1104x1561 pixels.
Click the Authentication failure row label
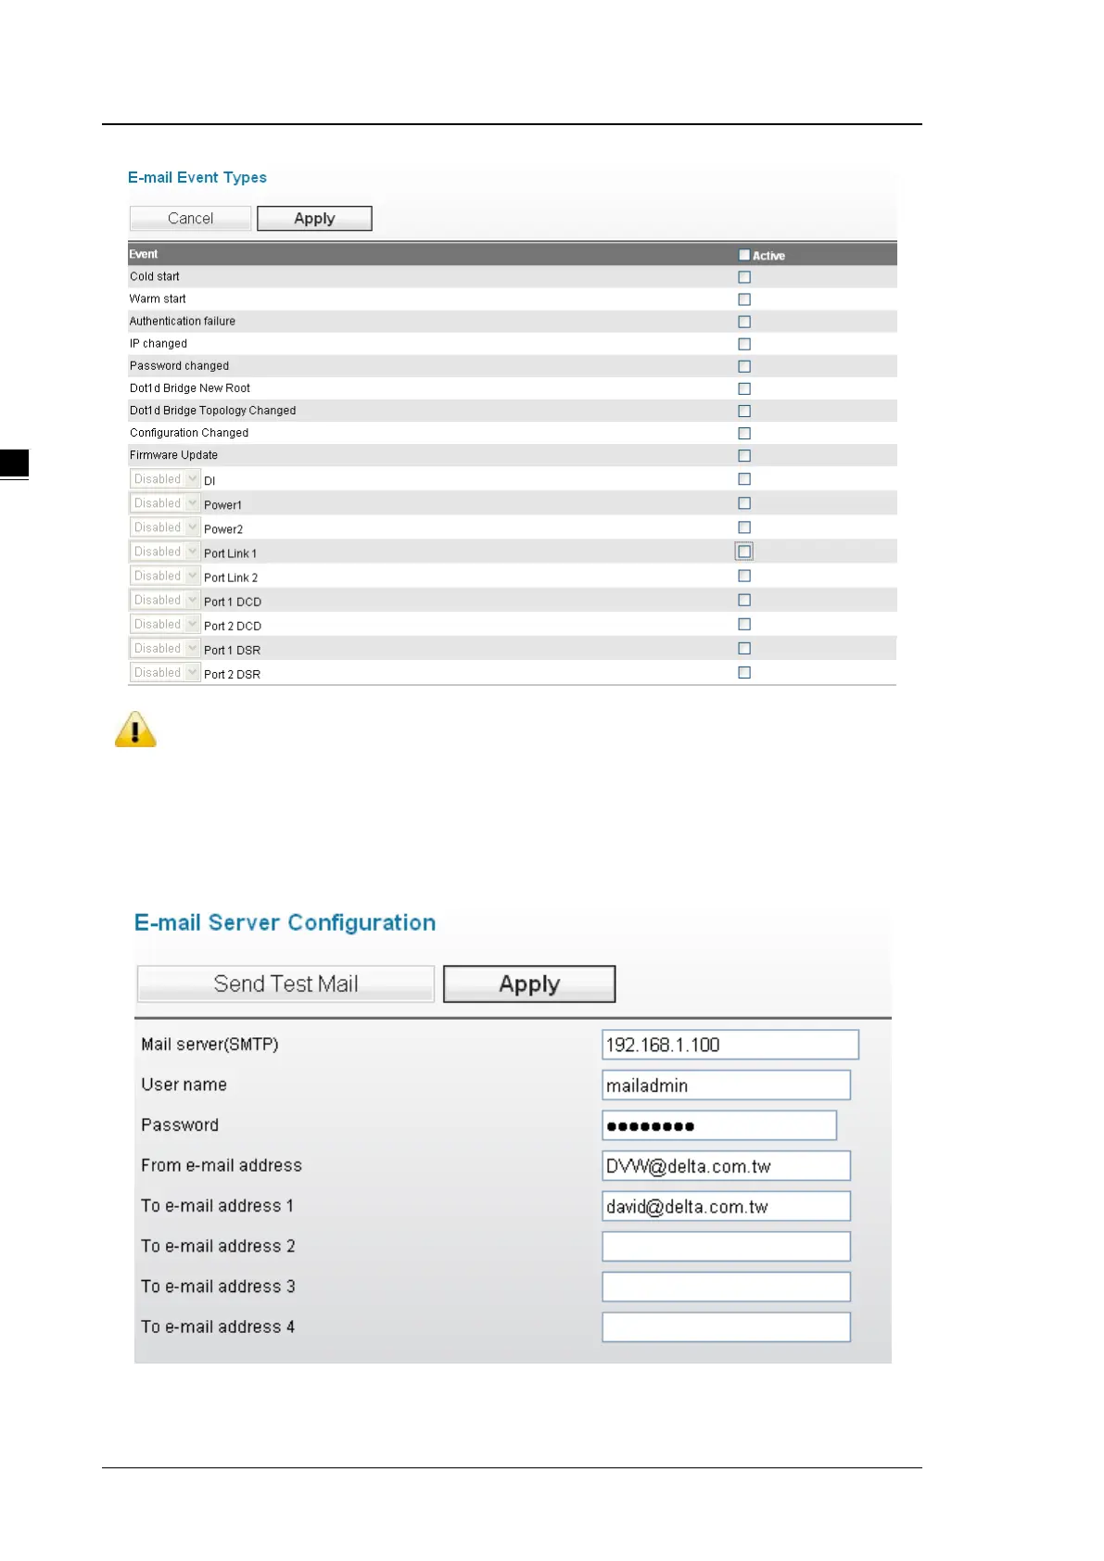[x=183, y=321]
